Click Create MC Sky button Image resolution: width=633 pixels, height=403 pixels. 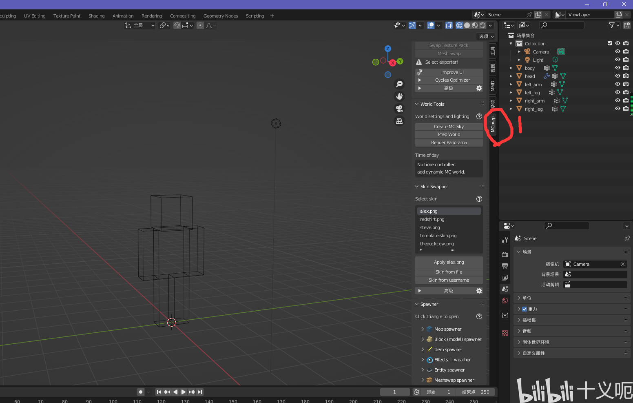449,127
